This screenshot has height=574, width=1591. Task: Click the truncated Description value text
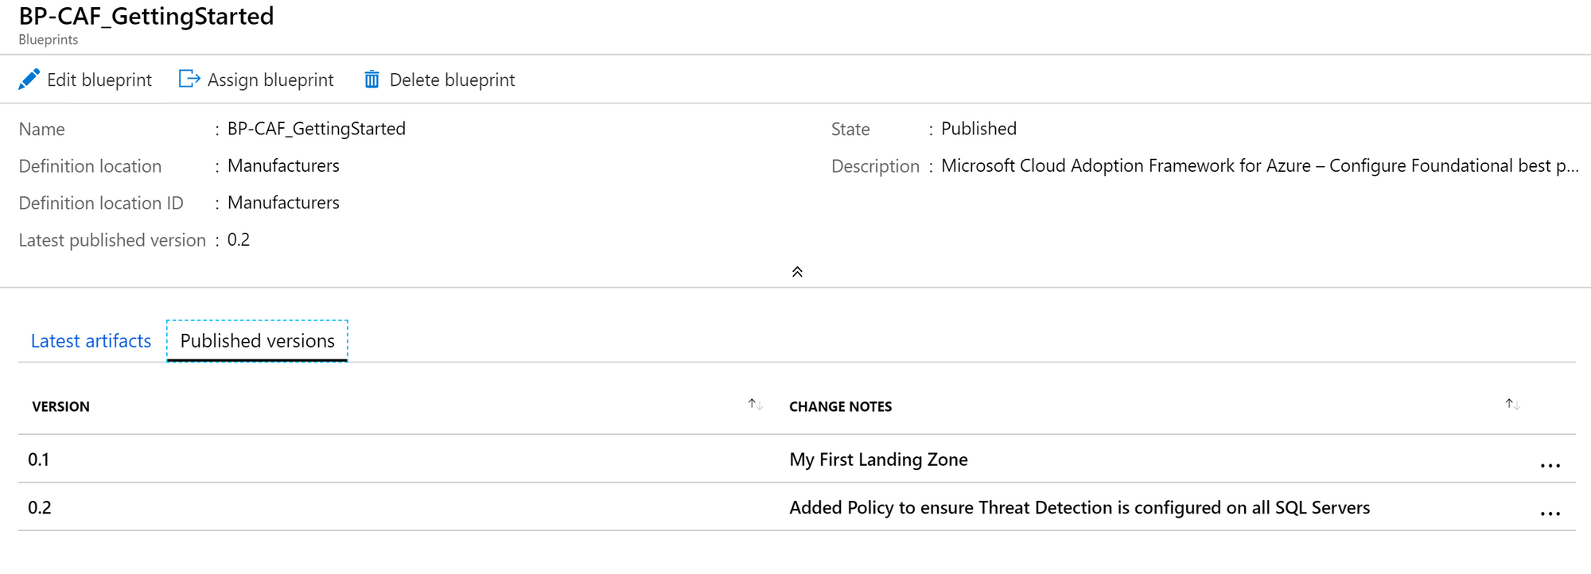click(1259, 165)
